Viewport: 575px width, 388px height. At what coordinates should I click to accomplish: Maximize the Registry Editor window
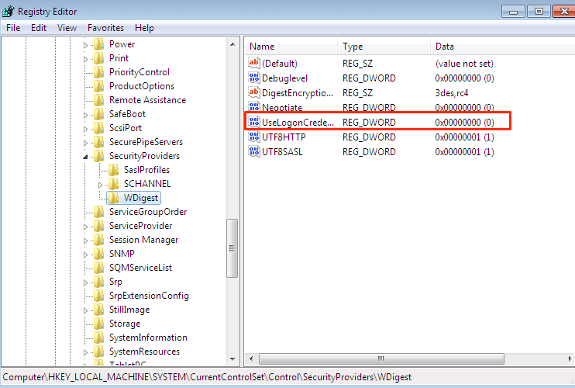click(x=539, y=12)
